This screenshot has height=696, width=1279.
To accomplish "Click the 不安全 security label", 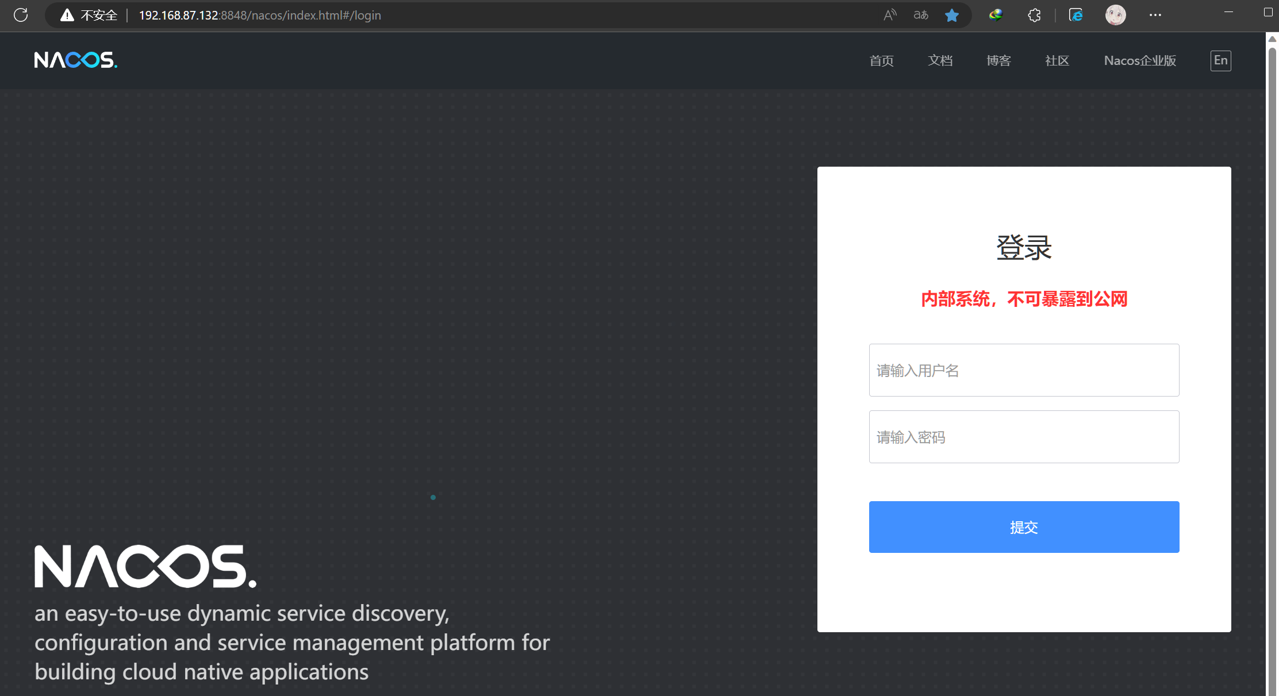I will tap(99, 15).
